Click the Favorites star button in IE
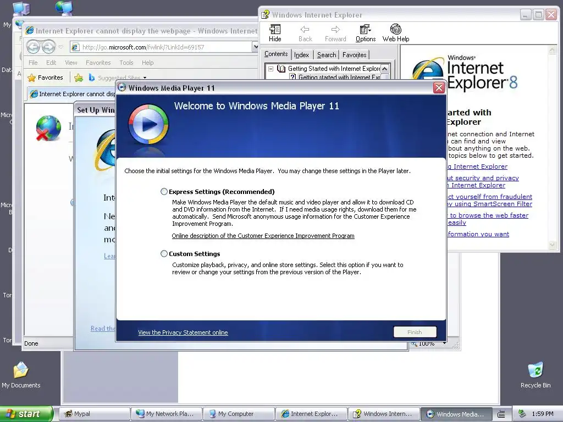Screen dimensions: 563x422 45,77
